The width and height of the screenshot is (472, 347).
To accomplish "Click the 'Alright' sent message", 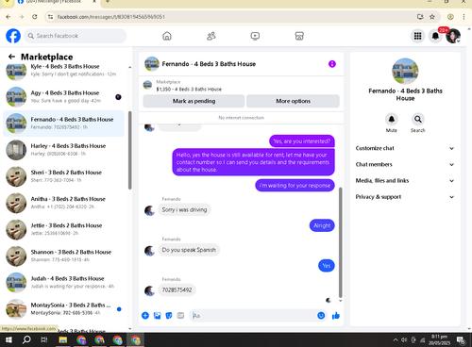I will [322, 225].
